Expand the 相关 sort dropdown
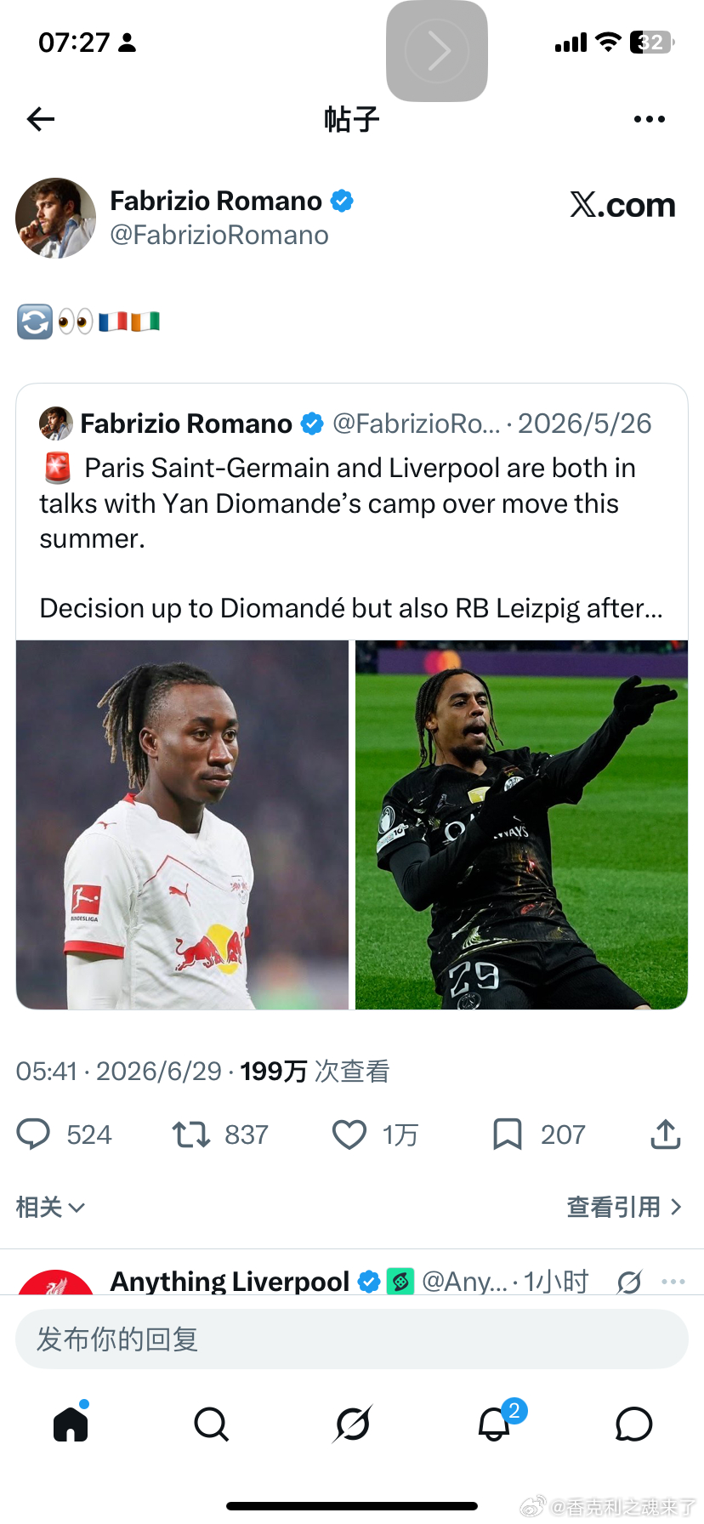The image size is (704, 1524). (x=50, y=1207)
